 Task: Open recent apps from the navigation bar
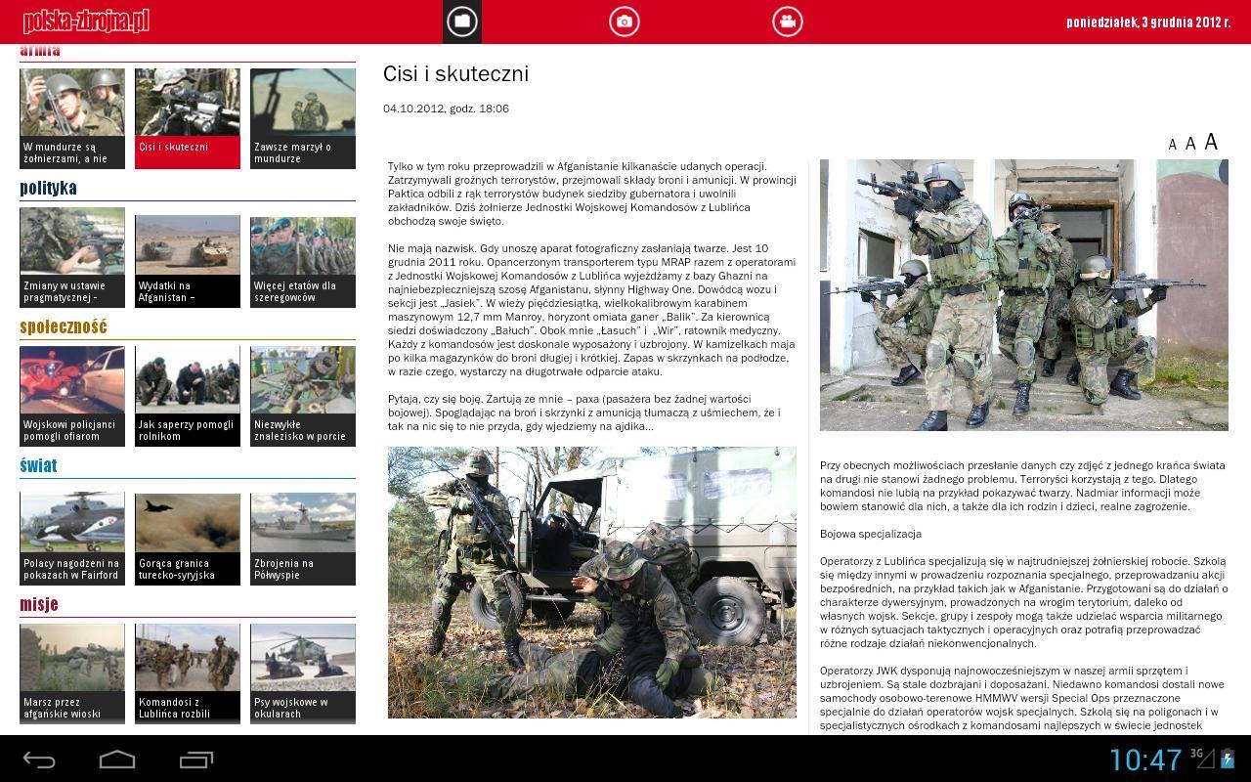(x=196, y=758)
